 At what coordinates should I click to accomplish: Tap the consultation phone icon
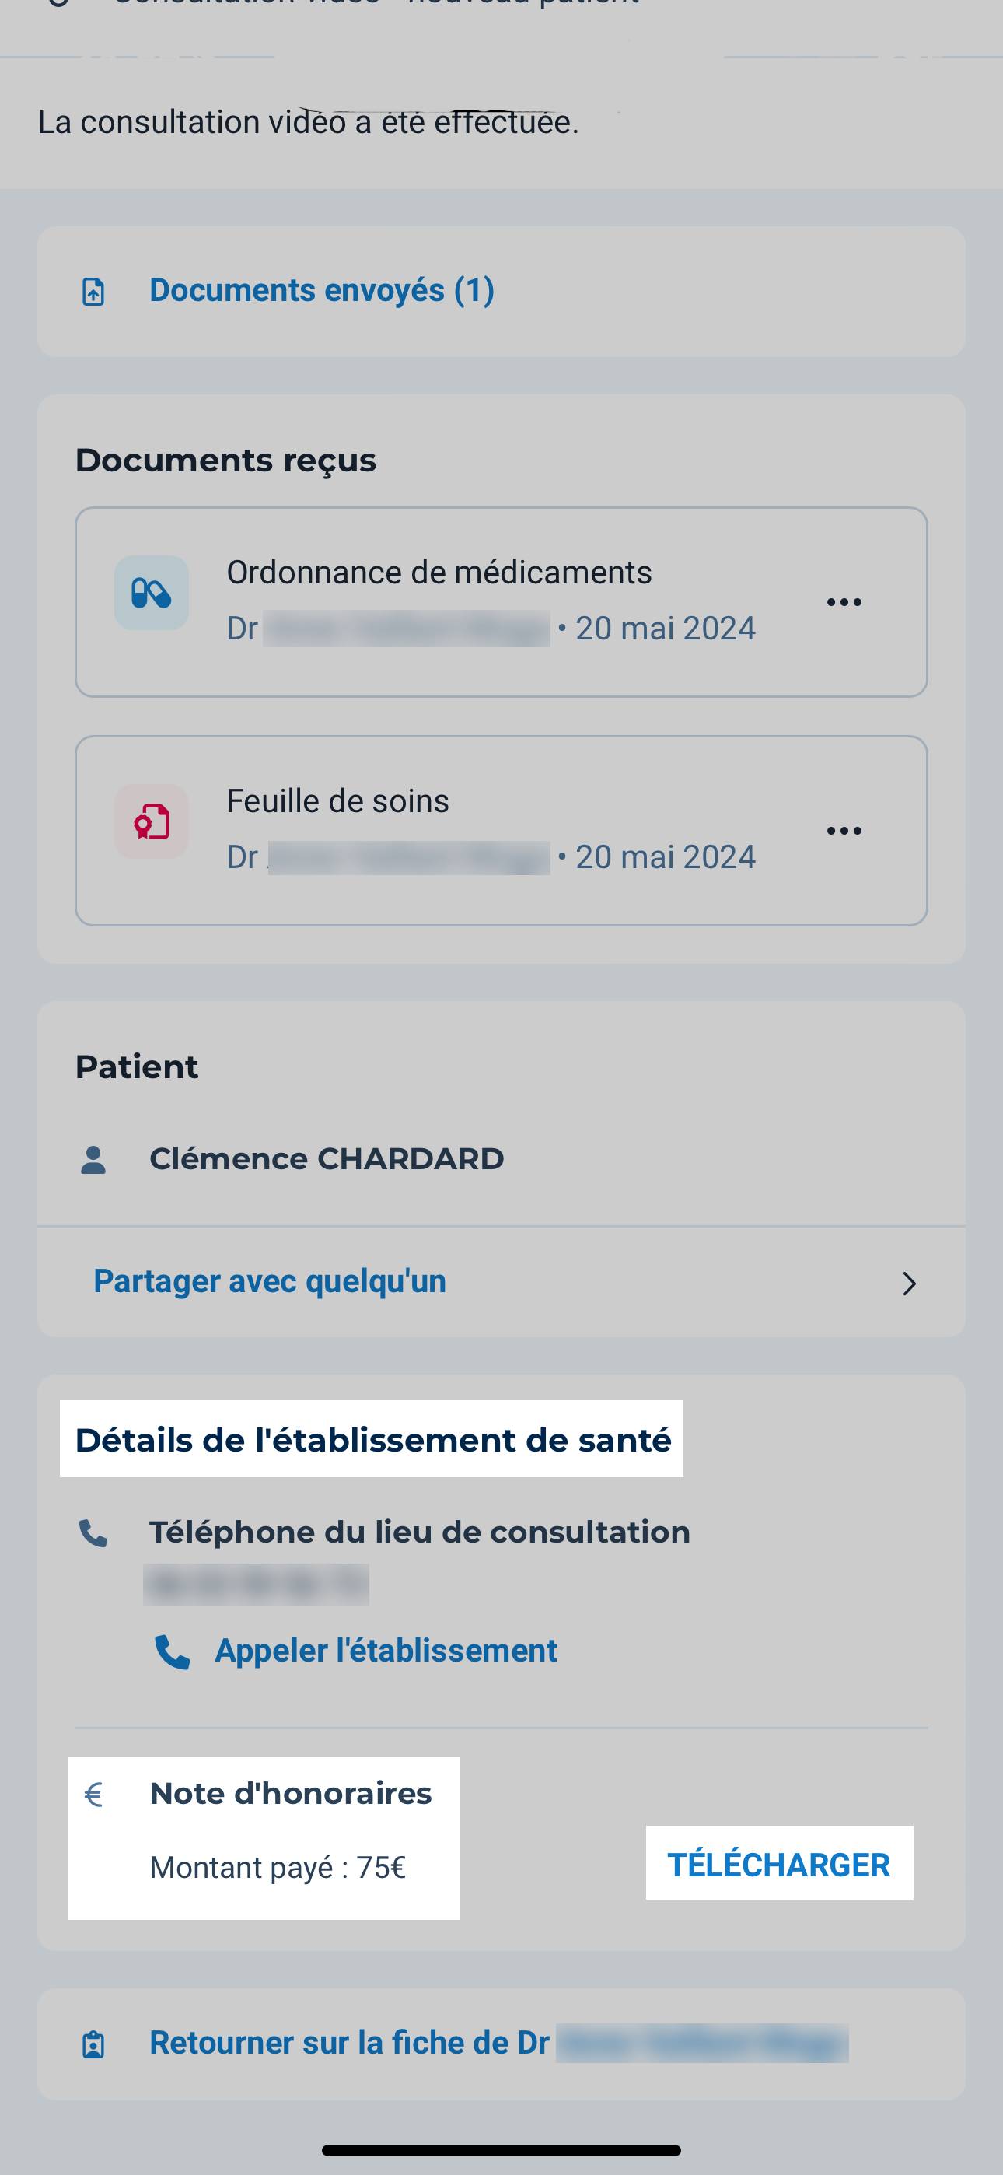click(x=93, y=1532)
